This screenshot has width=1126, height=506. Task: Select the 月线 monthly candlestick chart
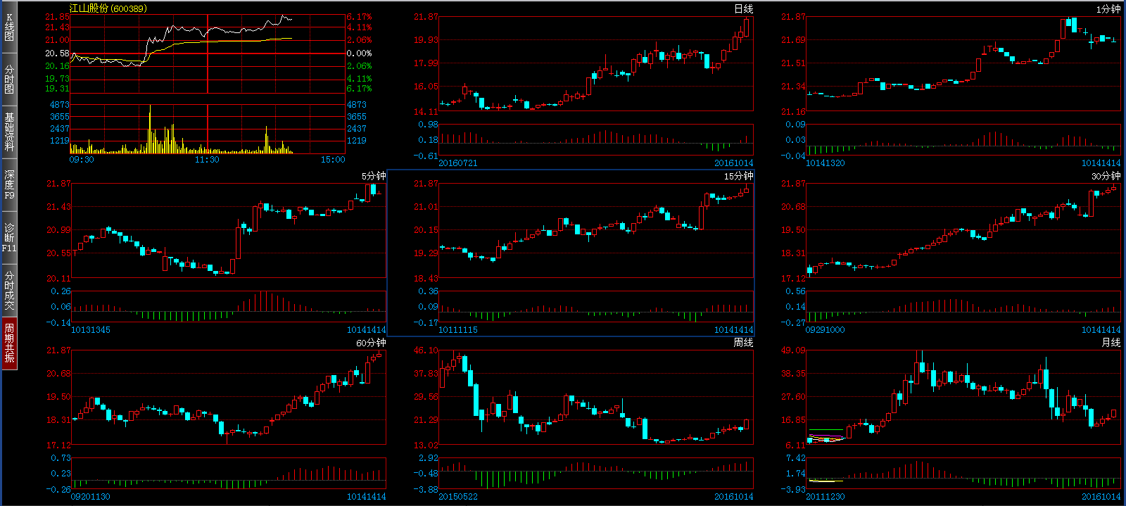963,398
